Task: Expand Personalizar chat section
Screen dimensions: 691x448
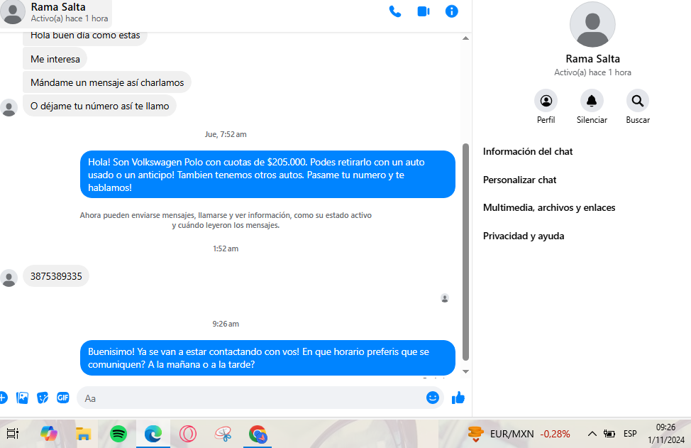Action: 519,180
